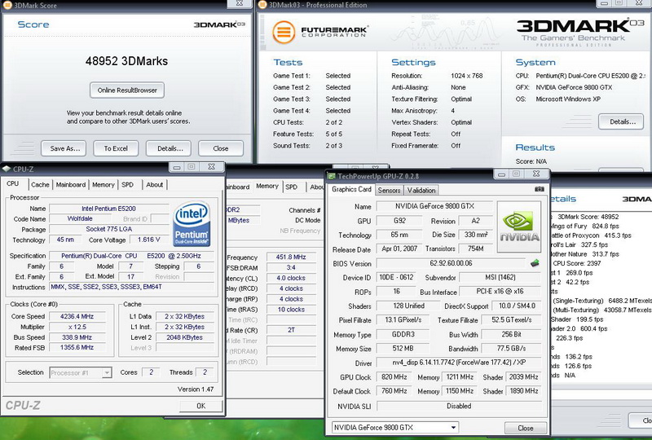Click the GPU-Z title bar icon
The width and height of the screenshot is (652, 440).
tap(332, 176)
